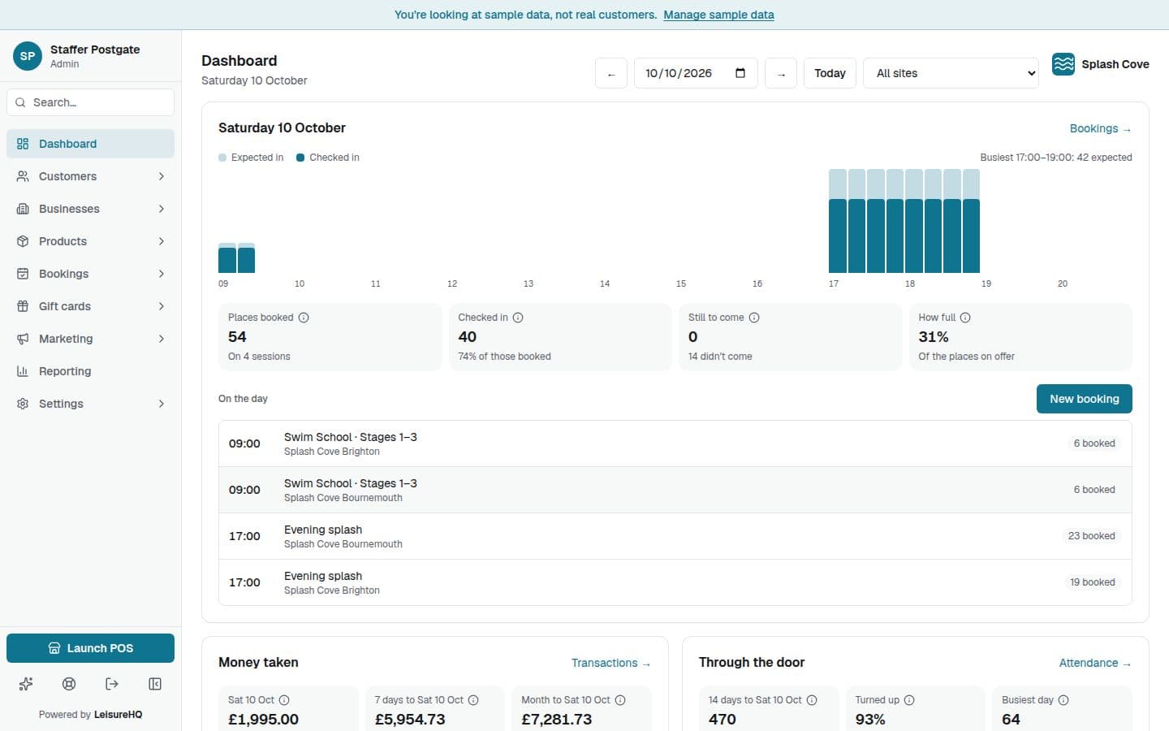
Task: Click info icon next to Sat 10 Oct
Action: 284,700
